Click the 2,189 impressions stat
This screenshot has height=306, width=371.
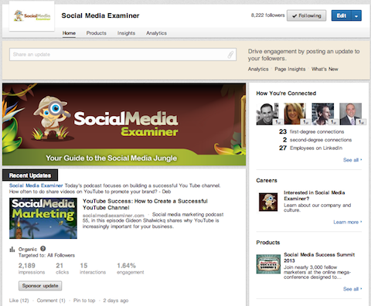[32, 268]
